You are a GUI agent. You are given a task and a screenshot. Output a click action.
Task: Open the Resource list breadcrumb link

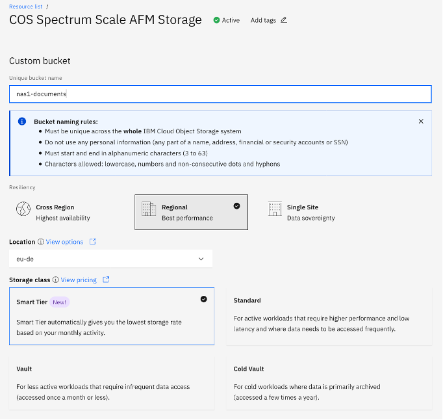[26, 7]
